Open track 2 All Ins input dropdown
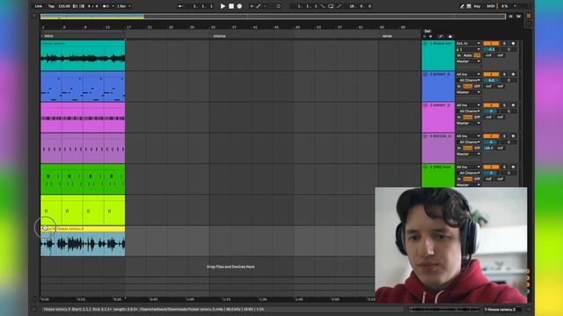 tap(468, 74)
